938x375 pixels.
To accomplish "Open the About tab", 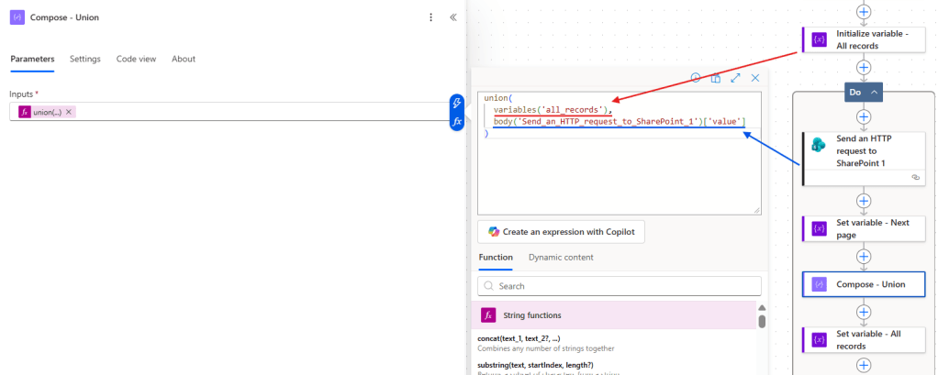I will (184, 59).
